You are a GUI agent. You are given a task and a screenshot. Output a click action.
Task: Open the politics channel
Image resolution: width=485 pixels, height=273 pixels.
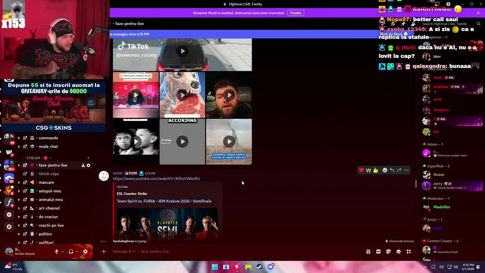(x=45, y=234)
